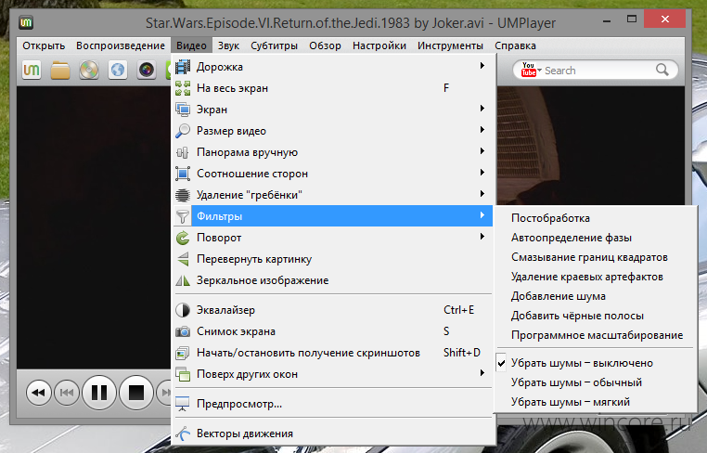Open the Звук menu
The image size is (707, 453).
tap(228, 45)
